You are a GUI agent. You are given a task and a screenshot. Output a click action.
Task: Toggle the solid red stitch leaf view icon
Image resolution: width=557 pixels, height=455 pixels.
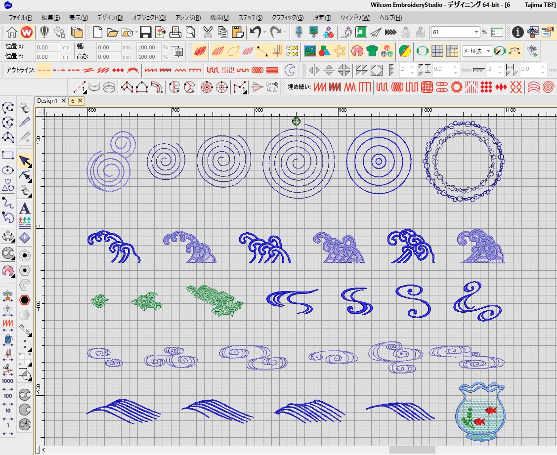(200, 51)
